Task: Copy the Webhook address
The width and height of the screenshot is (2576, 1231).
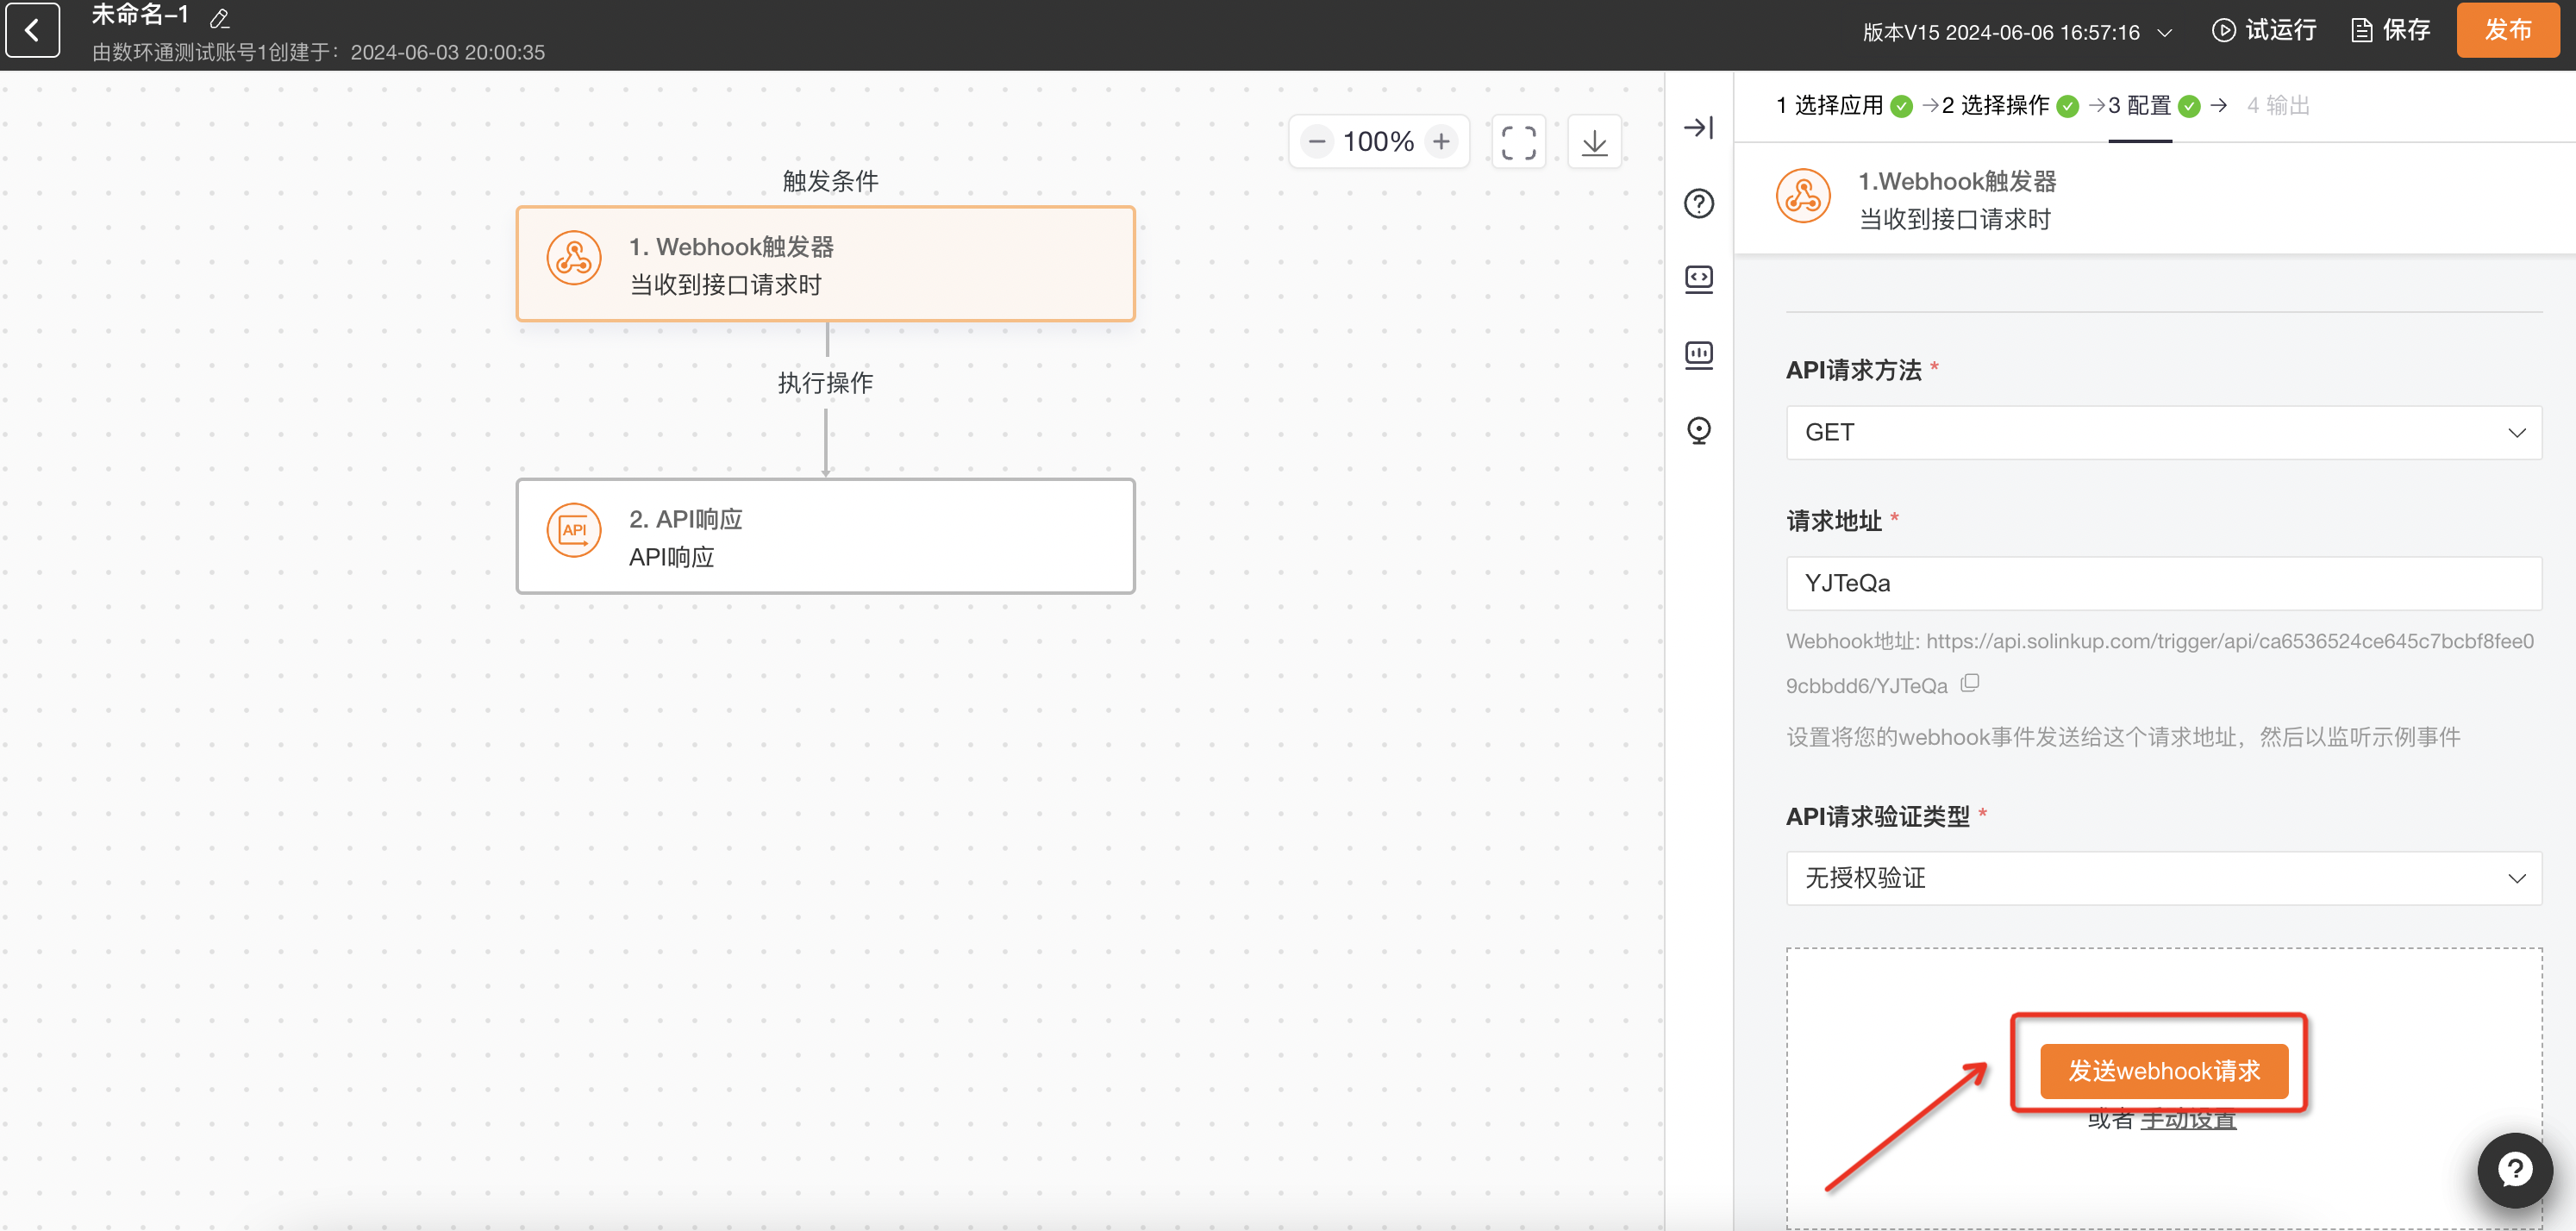Action: pos(1969,683)
